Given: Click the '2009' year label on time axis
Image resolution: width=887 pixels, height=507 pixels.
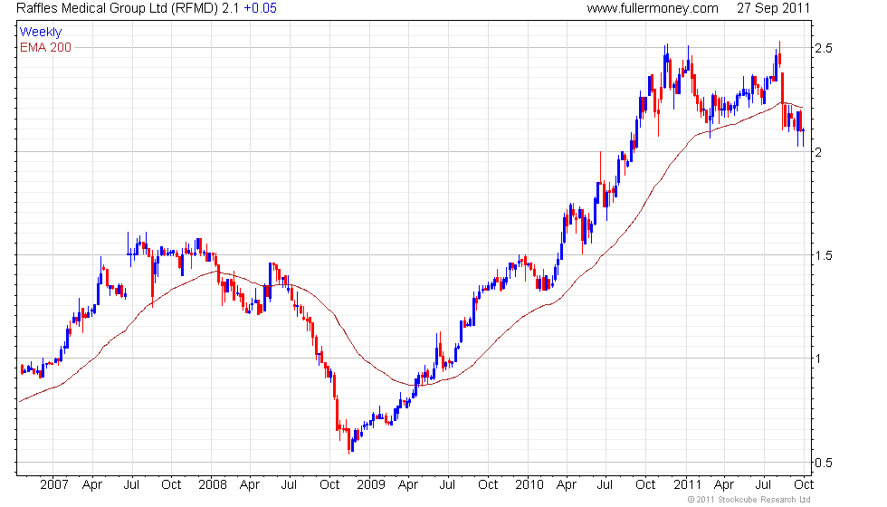Looking at the screenshot, I should [371, 485].
